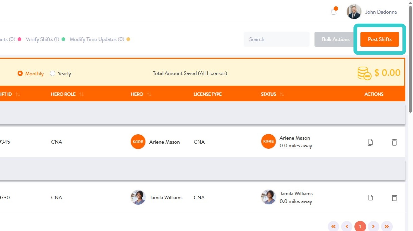Go to the next page of results
This screenshot has width=413, height=231.
tap(373, 227)
